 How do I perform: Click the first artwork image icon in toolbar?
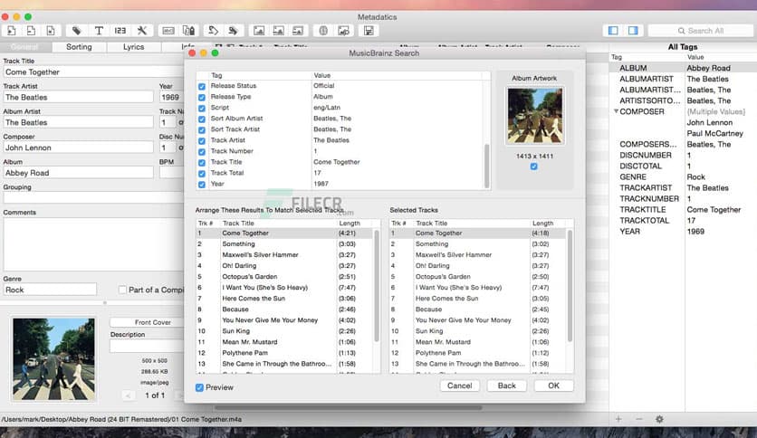click(259, 31)
